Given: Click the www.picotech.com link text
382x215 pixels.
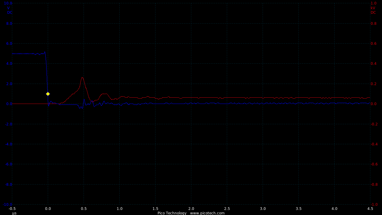Looking at the screenshot, I should click(207, 213).
